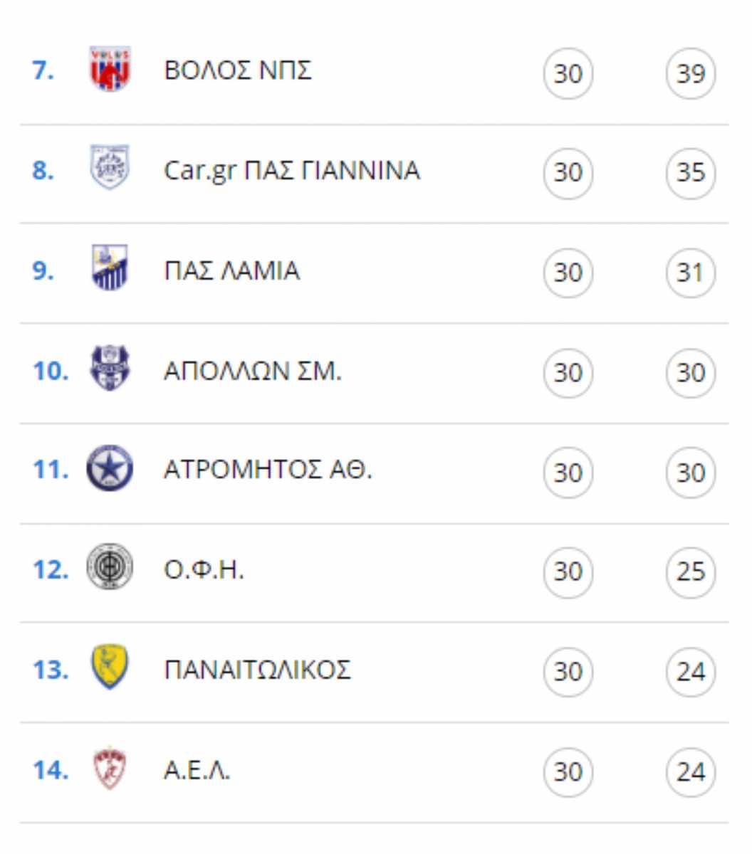Open Car.gr ΠΑΣ ΓΙΑΝΝΙΝΑ team link

pyautogui.click(x=292, y=171)
